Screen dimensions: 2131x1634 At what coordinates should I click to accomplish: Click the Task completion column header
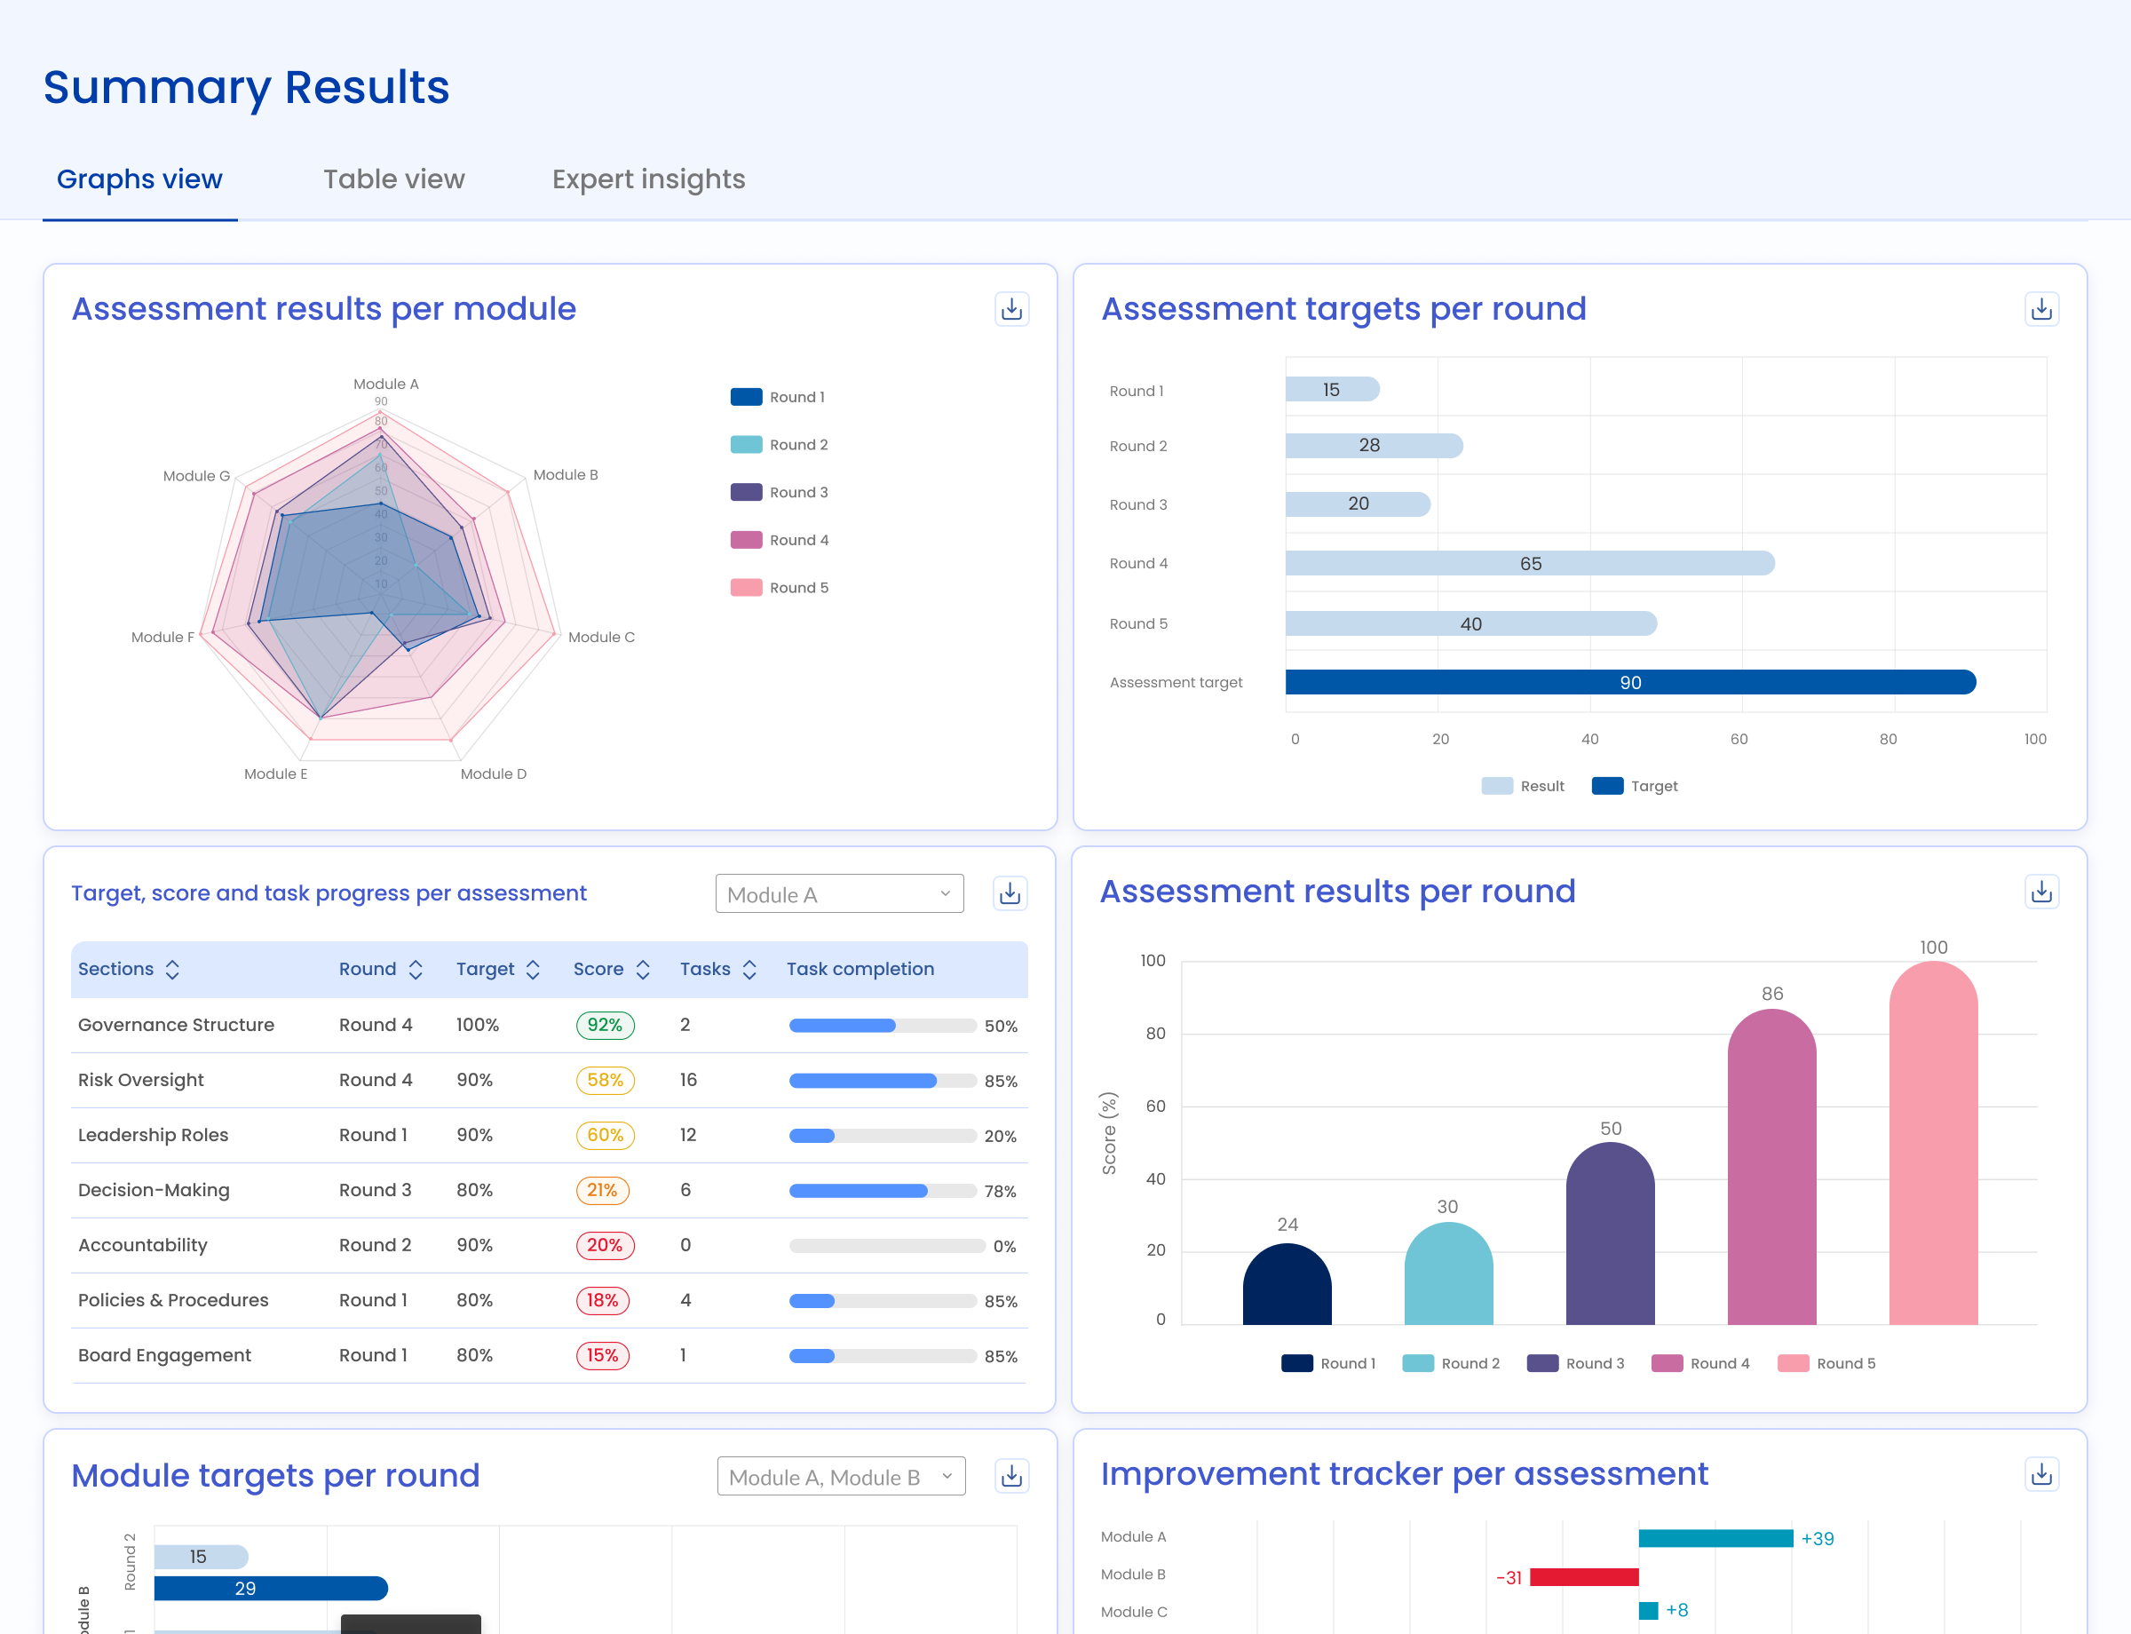tap(860, 970)
